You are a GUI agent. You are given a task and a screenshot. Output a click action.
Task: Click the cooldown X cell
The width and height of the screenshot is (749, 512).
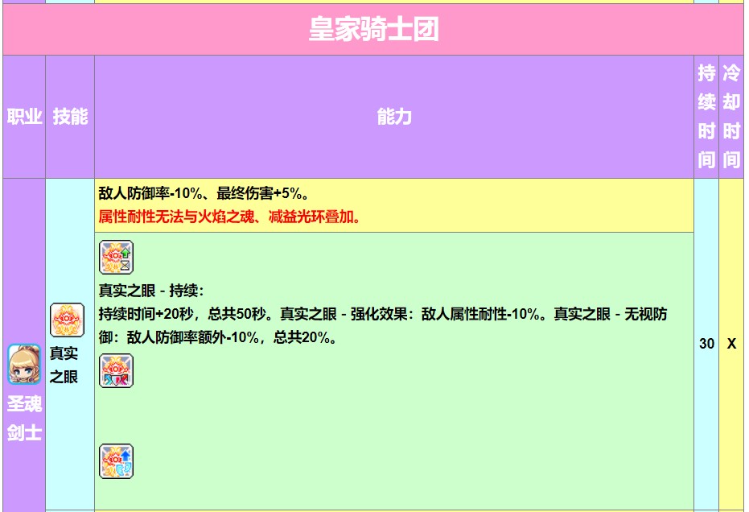tap(730, 344)
